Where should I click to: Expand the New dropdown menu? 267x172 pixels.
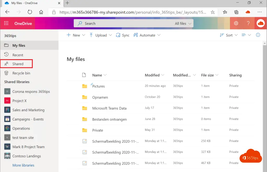point(83,35)
